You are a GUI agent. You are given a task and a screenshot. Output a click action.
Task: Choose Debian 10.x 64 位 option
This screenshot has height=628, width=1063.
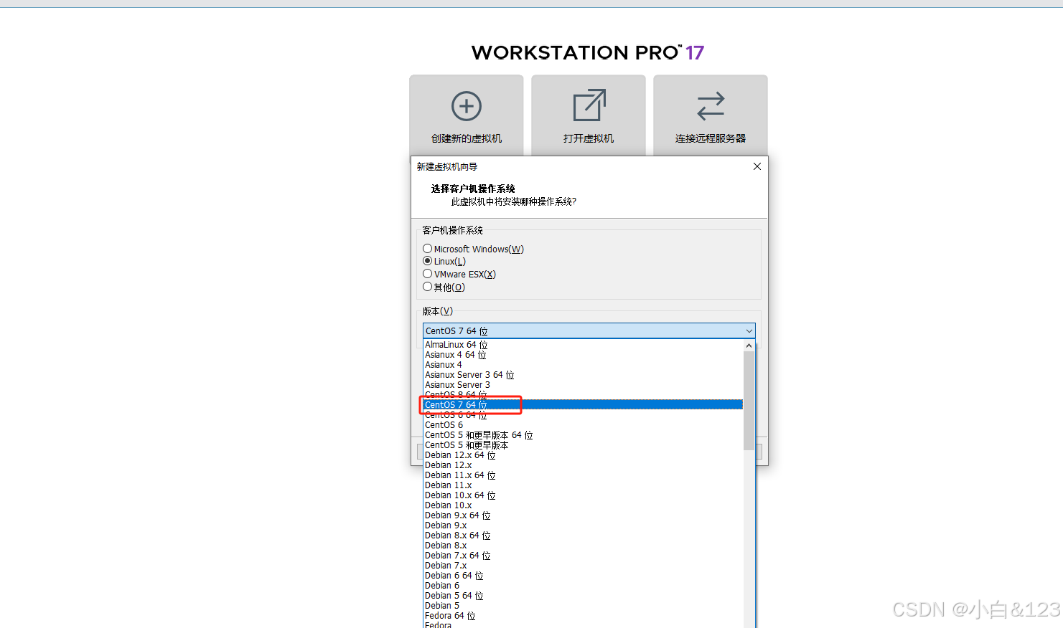click(x=583, y=495)
